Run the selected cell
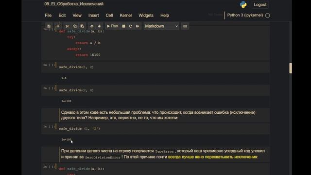The height and width of the screenshot is (175, 311). point(112,26)
